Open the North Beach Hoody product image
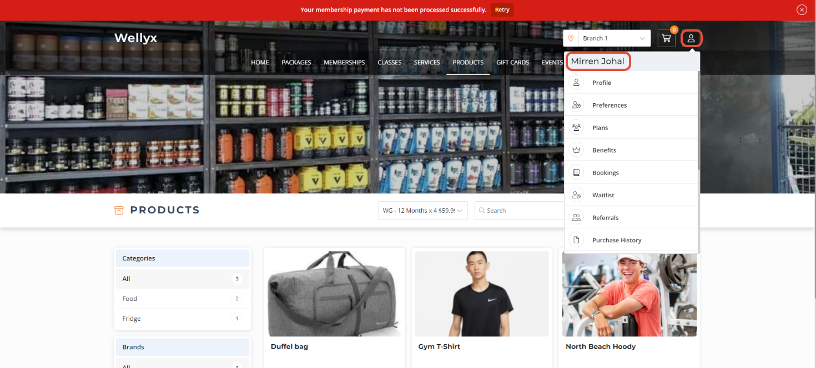The height and width of the screenshot is (368, 816). click(x=629, y=295)
